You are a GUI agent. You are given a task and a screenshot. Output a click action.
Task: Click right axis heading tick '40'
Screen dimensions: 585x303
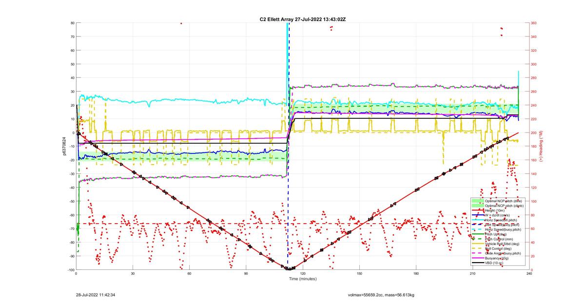[533, 243]
